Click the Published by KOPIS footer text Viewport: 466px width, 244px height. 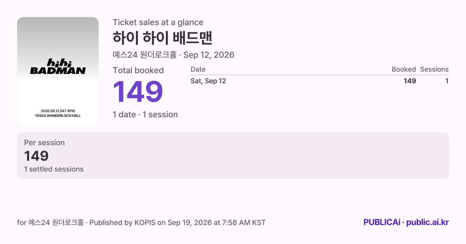pyautogui.click(x=122, y=223)
